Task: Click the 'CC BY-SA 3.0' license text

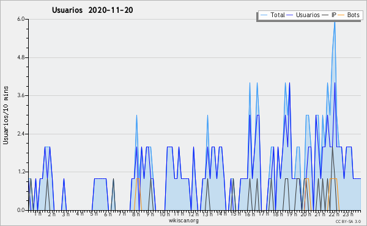Action: (x=348, y=222)
